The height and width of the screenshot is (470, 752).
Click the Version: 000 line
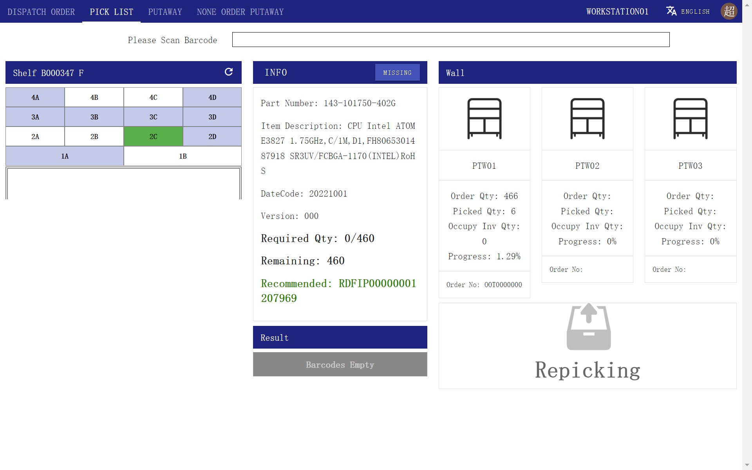[x=290, y=216]
